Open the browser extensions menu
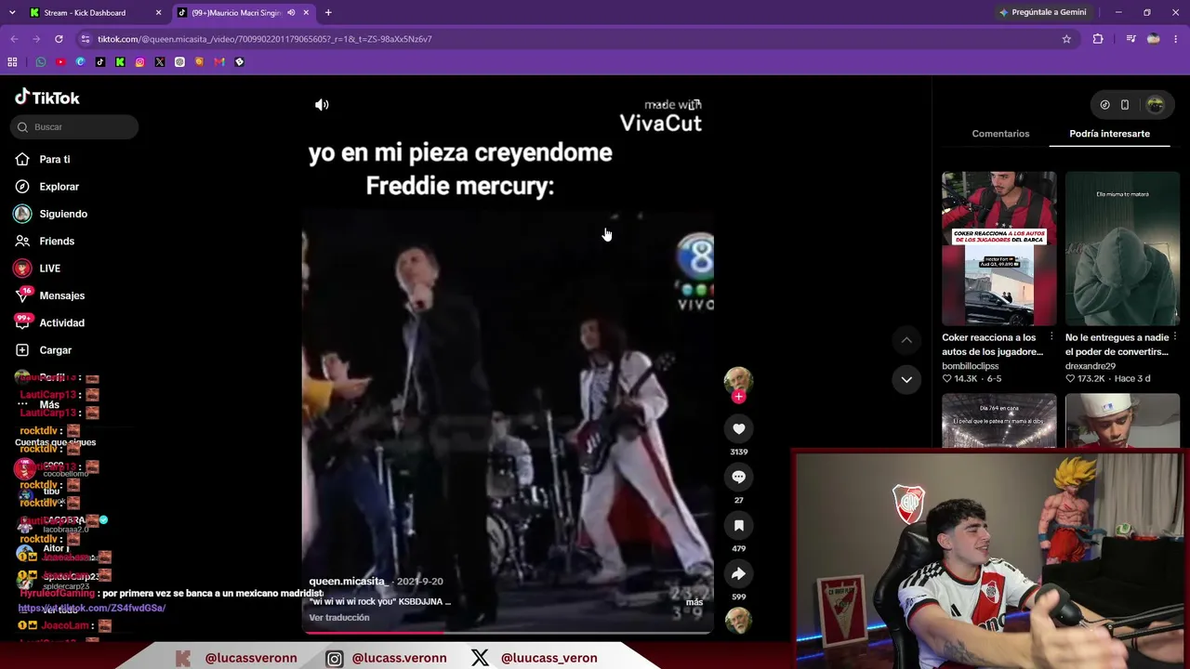The height and width of the screenshot is (669, 1190). coord(1098,39)
